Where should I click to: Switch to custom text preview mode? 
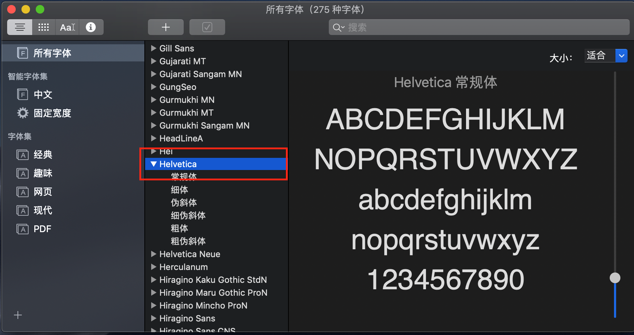point(68,27)
